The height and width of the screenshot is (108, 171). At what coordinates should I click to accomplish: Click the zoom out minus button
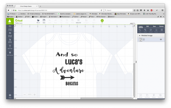tap(25, 95)
